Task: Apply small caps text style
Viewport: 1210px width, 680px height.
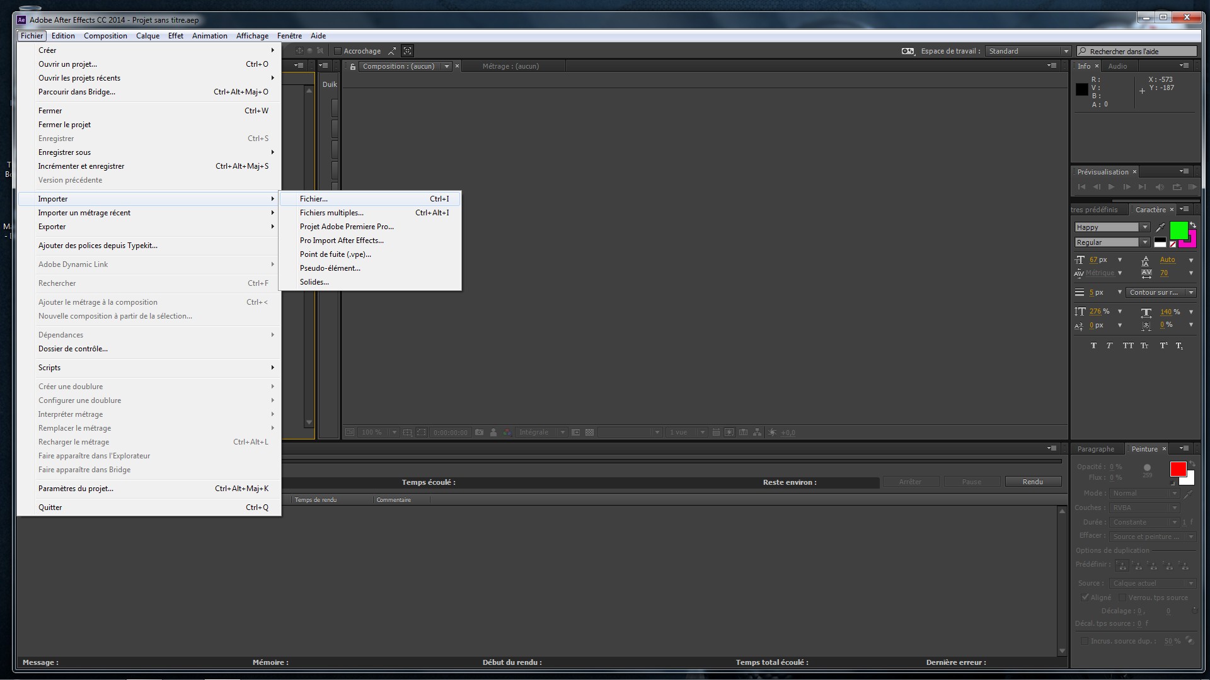Action: [x=1144, y=346]
